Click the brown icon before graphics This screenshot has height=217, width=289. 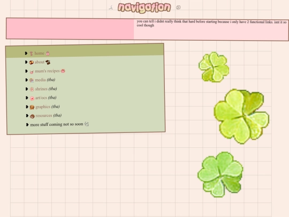click(x=32, y=107)
